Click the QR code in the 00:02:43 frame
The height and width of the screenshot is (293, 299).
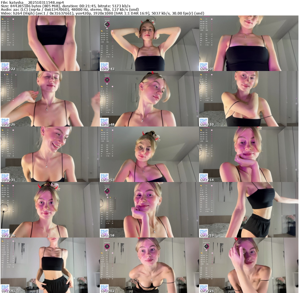click(104, 65)
